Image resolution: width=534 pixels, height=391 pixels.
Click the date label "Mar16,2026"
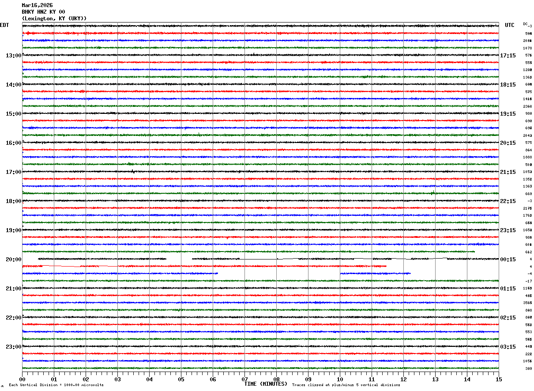click(x=37, y=5)
